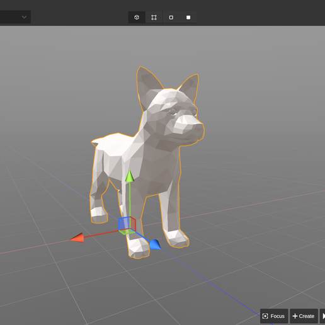325x325 pixels.
Task: Click the play arrow next to Create
Action: pos(323,316)
